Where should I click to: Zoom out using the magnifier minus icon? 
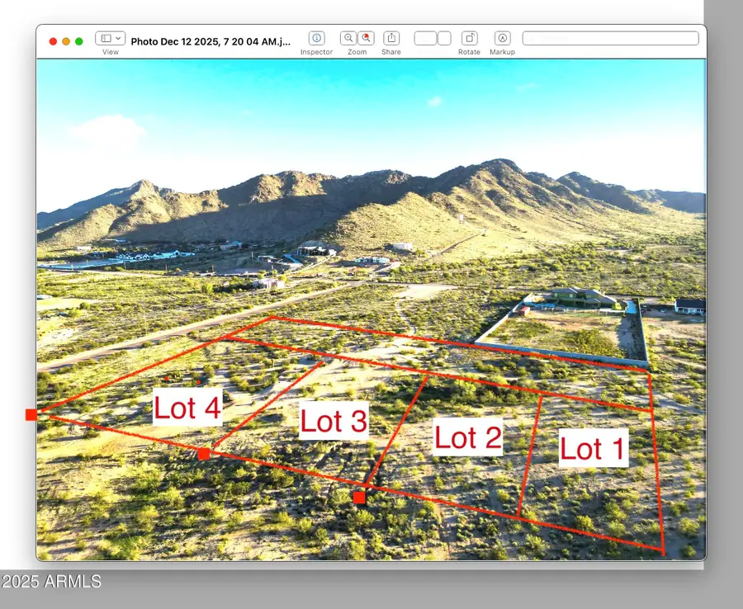[x=349, y=38]
